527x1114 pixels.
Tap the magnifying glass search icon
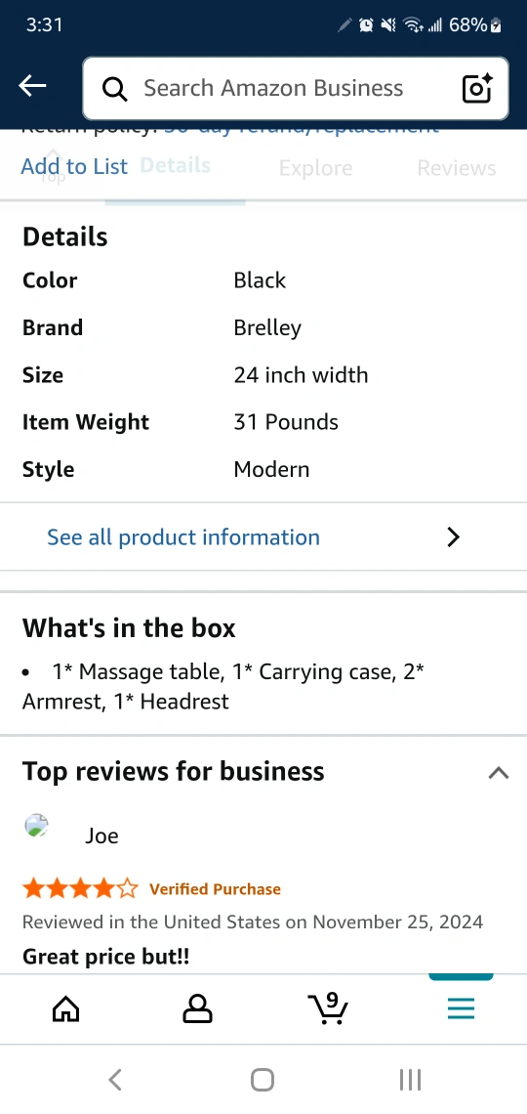coord(114,89)
